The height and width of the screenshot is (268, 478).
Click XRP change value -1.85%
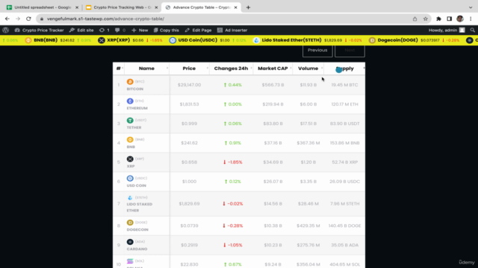coord(232,162)
